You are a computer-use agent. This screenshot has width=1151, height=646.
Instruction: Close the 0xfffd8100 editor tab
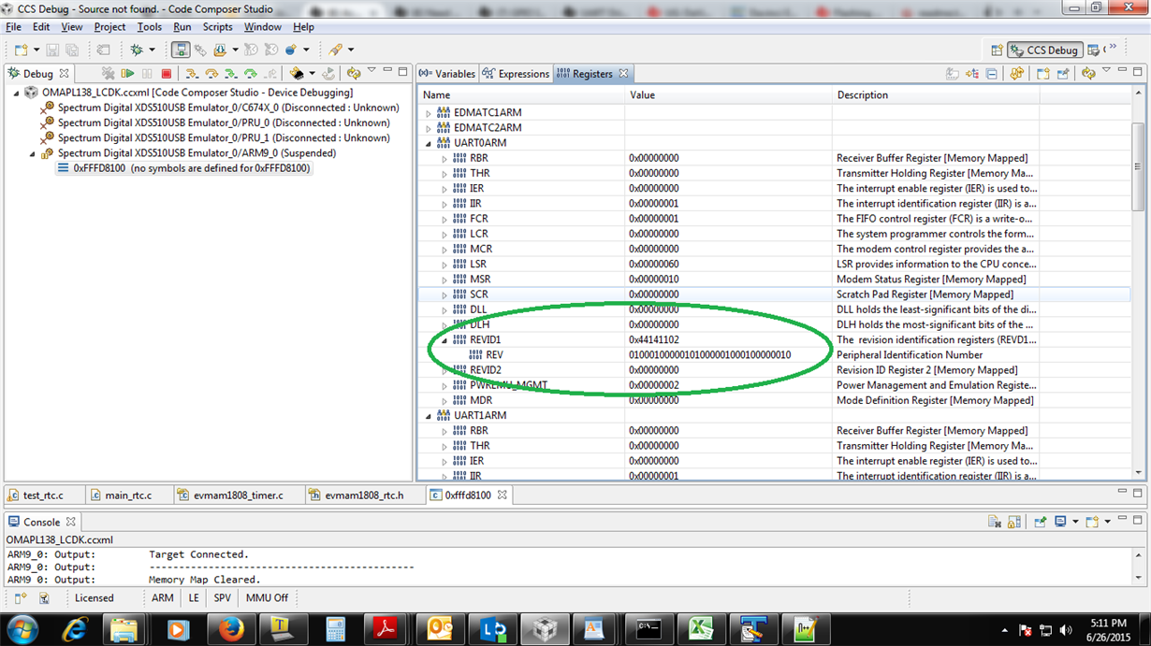[503, 495]
